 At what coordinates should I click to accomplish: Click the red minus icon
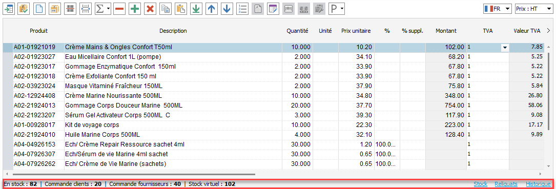point(119,9)
